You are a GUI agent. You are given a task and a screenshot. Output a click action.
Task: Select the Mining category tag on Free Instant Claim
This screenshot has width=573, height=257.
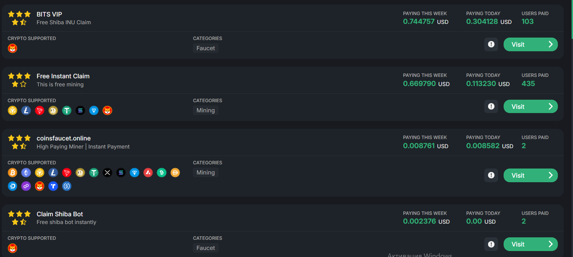[x=206, y=111]
